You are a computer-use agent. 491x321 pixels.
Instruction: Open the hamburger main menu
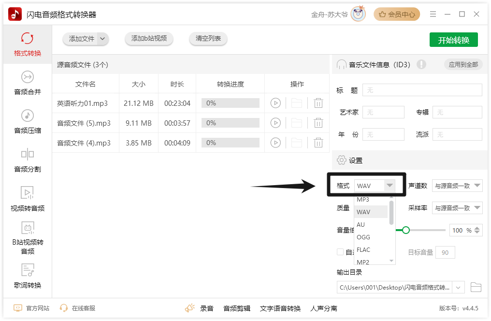click(433, 14)
